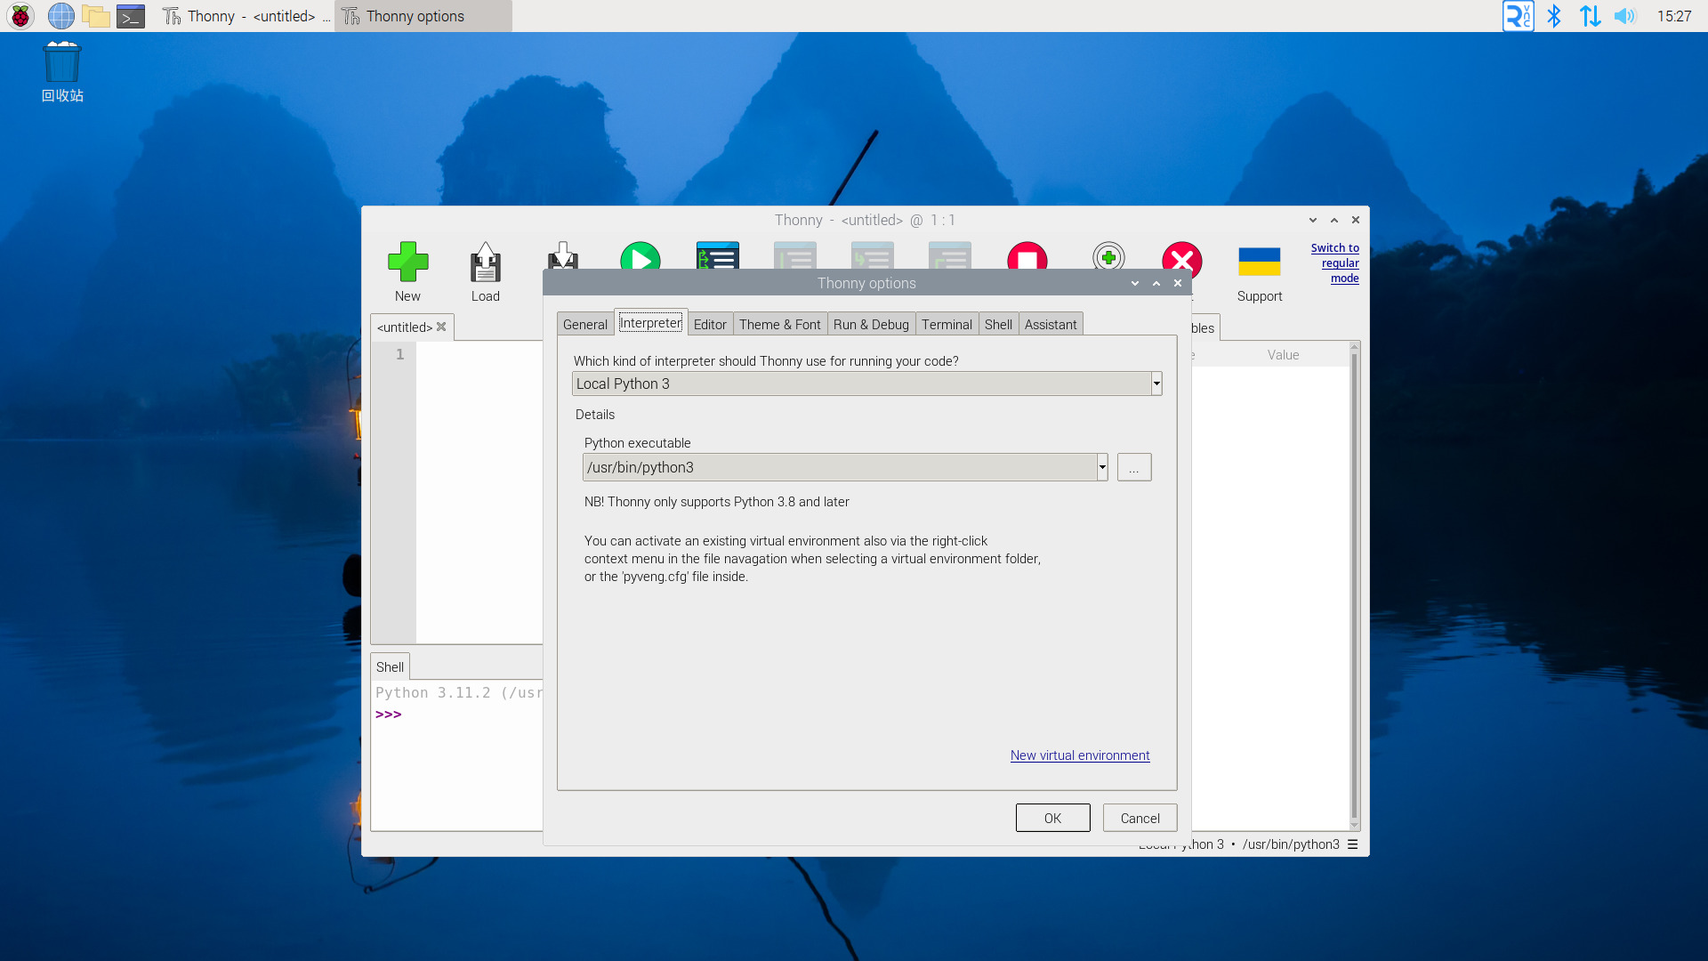Cancel the Thonny options dialog

pyautogui.click(x=1140, y=818)
